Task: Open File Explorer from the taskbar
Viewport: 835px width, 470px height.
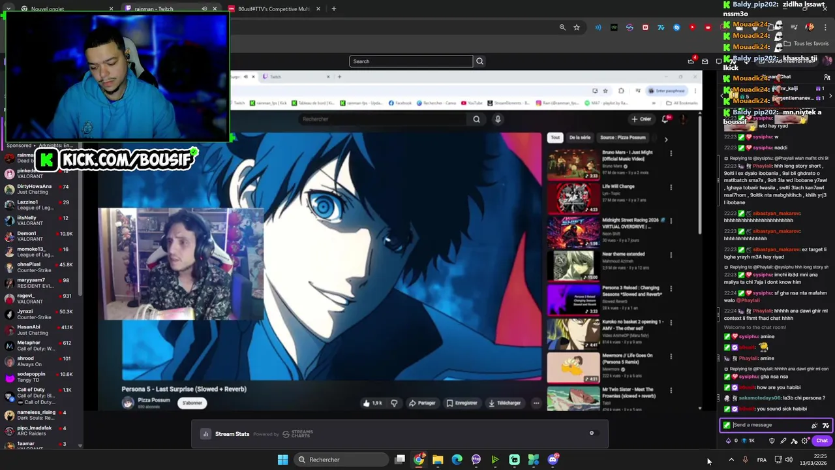Action: coord(438,460)
